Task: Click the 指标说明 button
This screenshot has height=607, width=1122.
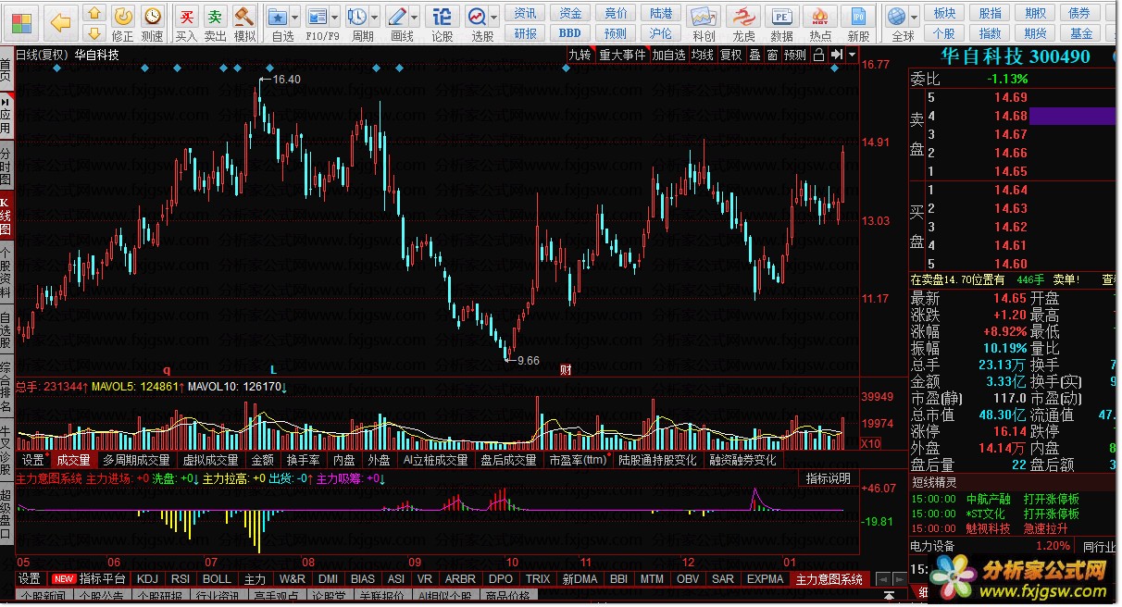Action: [x=828, y=478]
